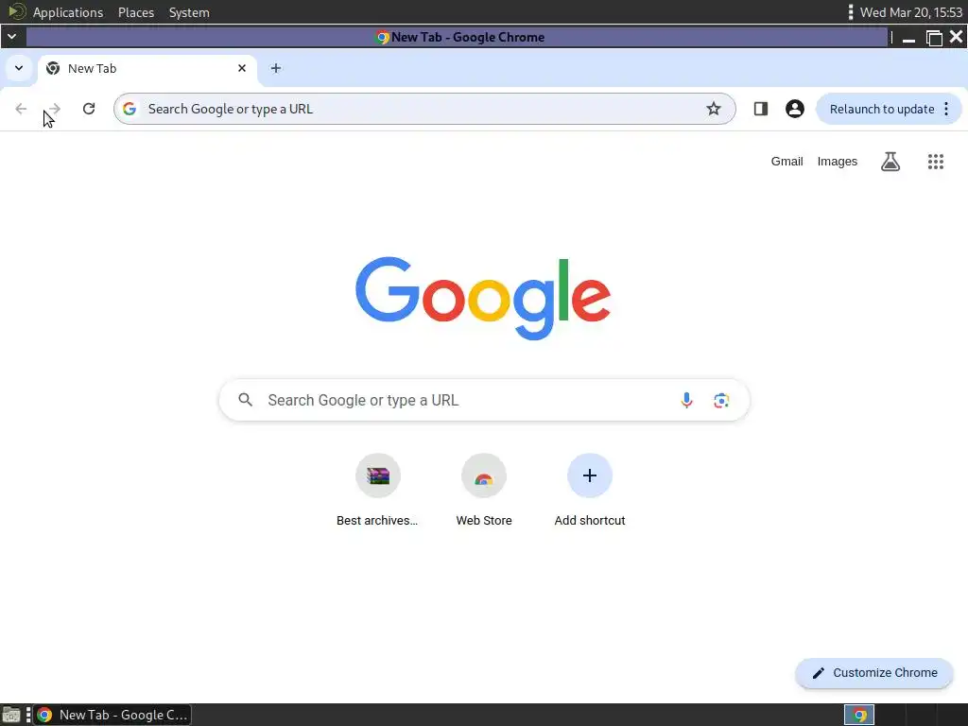Add a shortcut with plus tile
The width and height of the screenshot is (968, 726).
[590, 491]
